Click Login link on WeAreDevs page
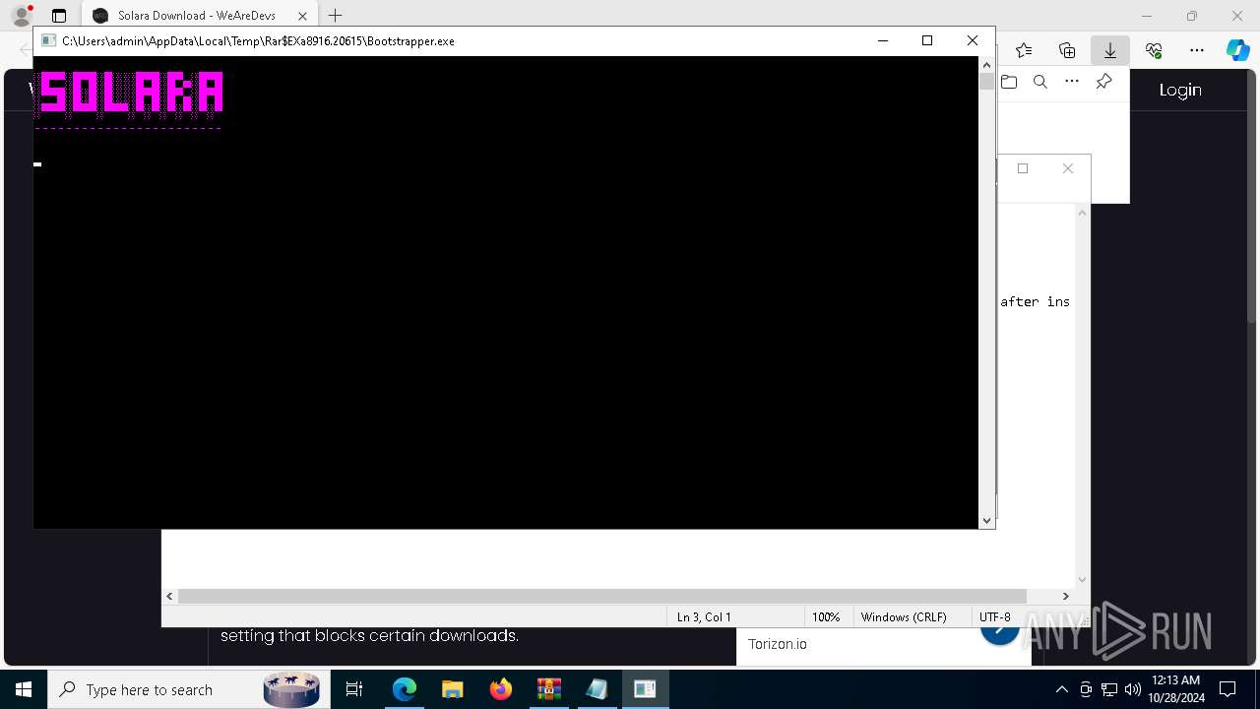 1180,90
